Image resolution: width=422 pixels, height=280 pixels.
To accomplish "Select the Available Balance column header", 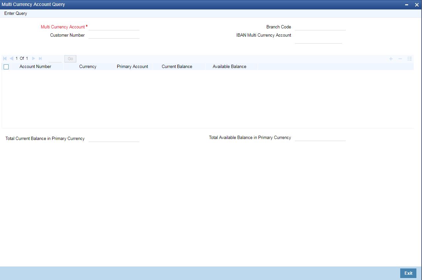I will (x=229, y=66).
